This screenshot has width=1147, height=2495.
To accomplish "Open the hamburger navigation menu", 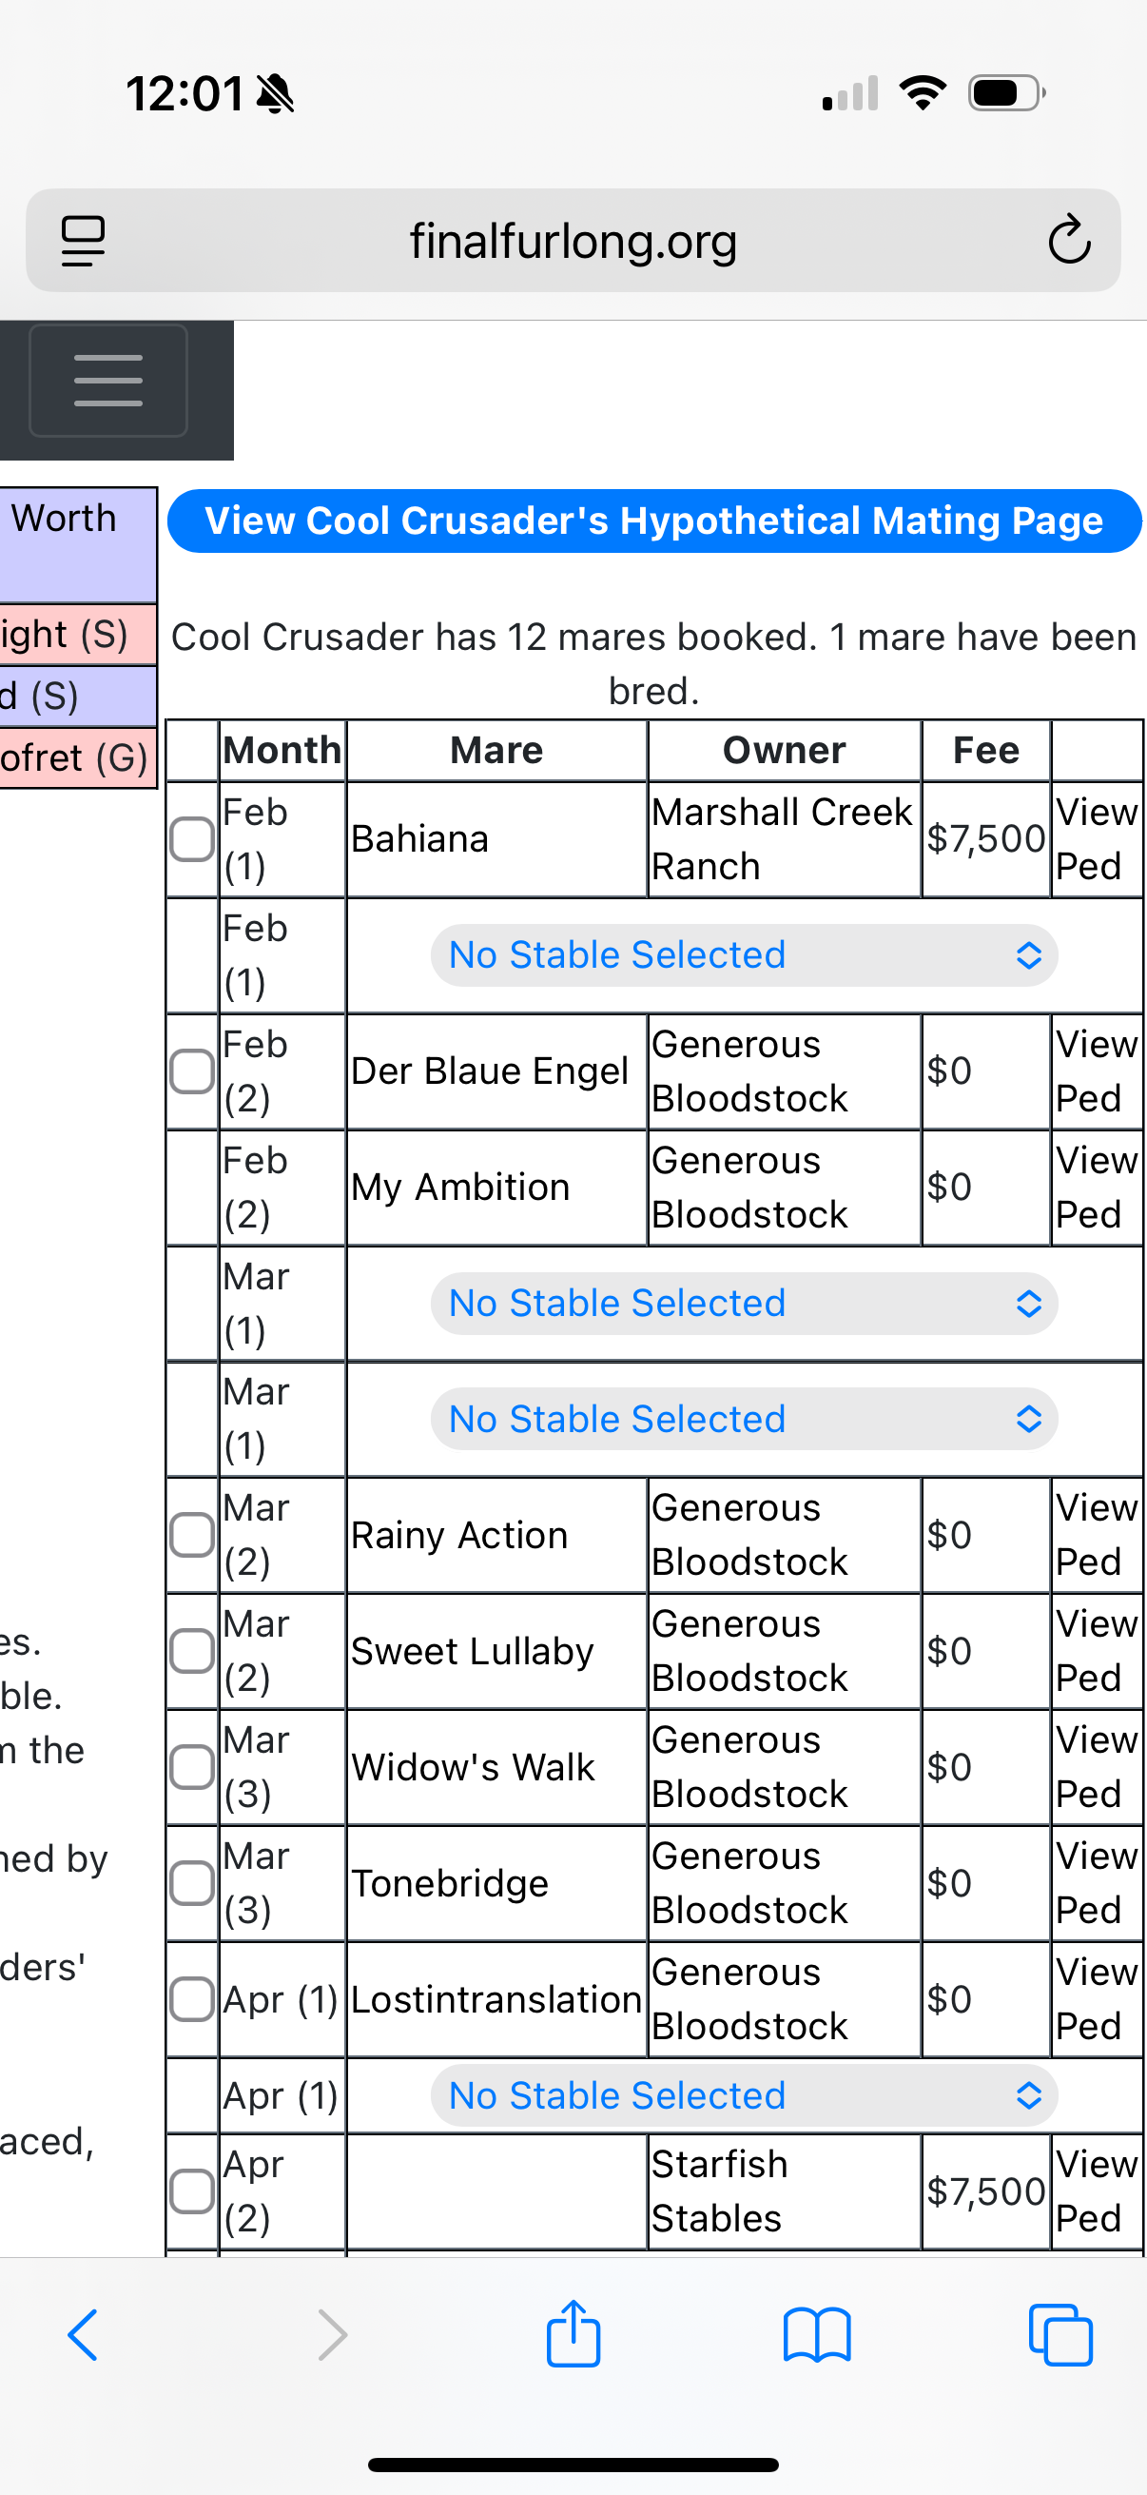I will pos(107,381).
